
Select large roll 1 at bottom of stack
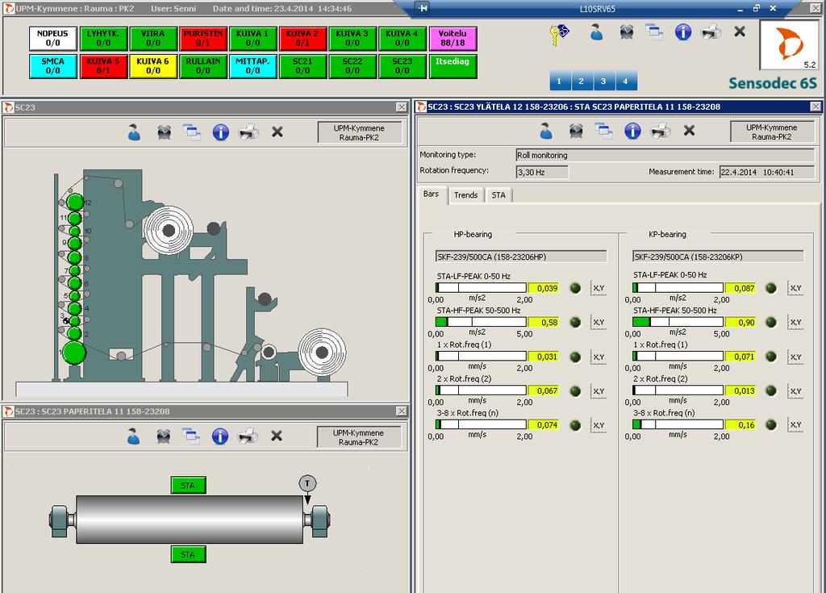pyautogui.click(x=74, y=353)
